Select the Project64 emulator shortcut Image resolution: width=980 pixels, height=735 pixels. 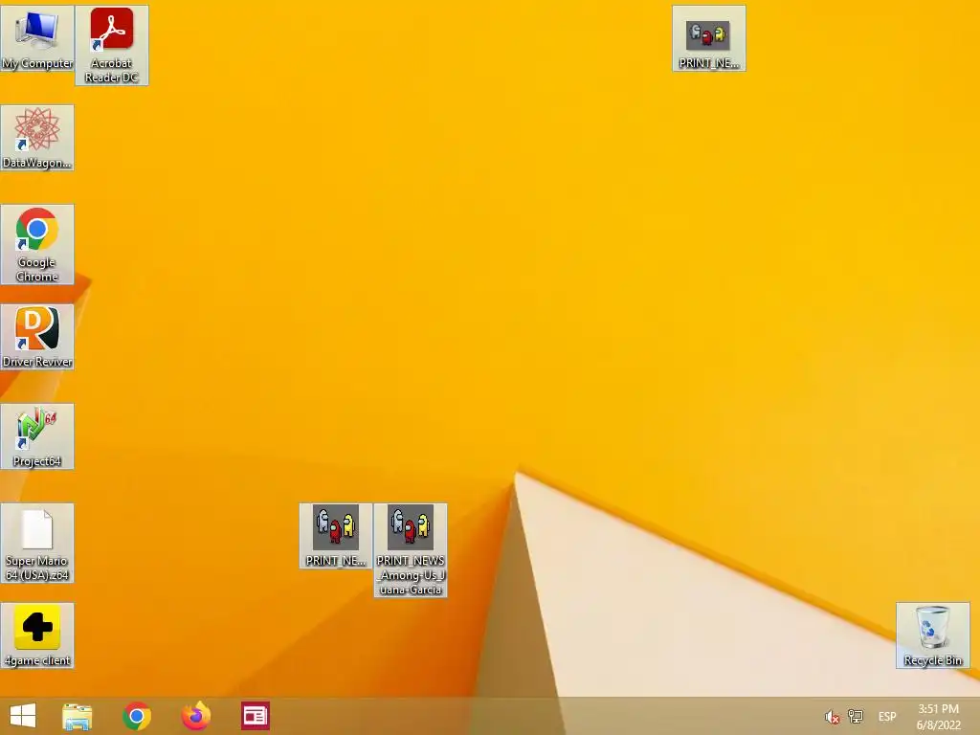tap(37, 436)
